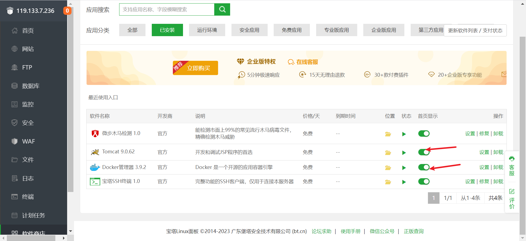
Task: Toggle homepage display for Docker管理器
Action: pyautogui.click(x=424, y=167)
